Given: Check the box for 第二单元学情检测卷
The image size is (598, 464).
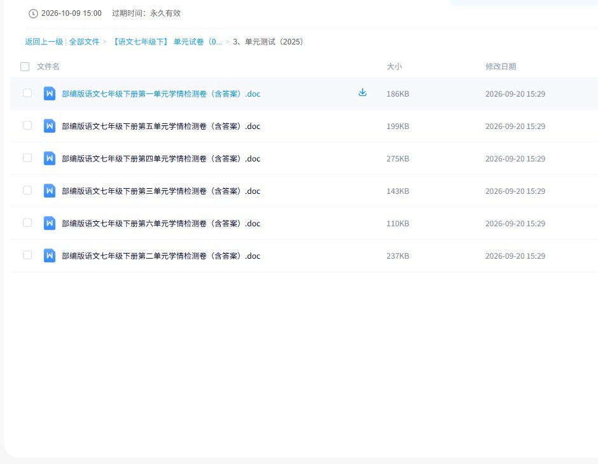Looking at the screenshot, I should point(27,255).
